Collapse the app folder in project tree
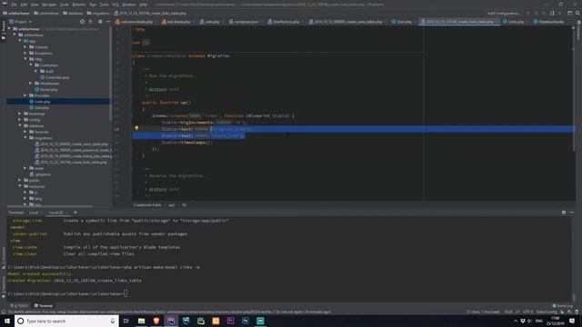 click(x=20, y=41)
